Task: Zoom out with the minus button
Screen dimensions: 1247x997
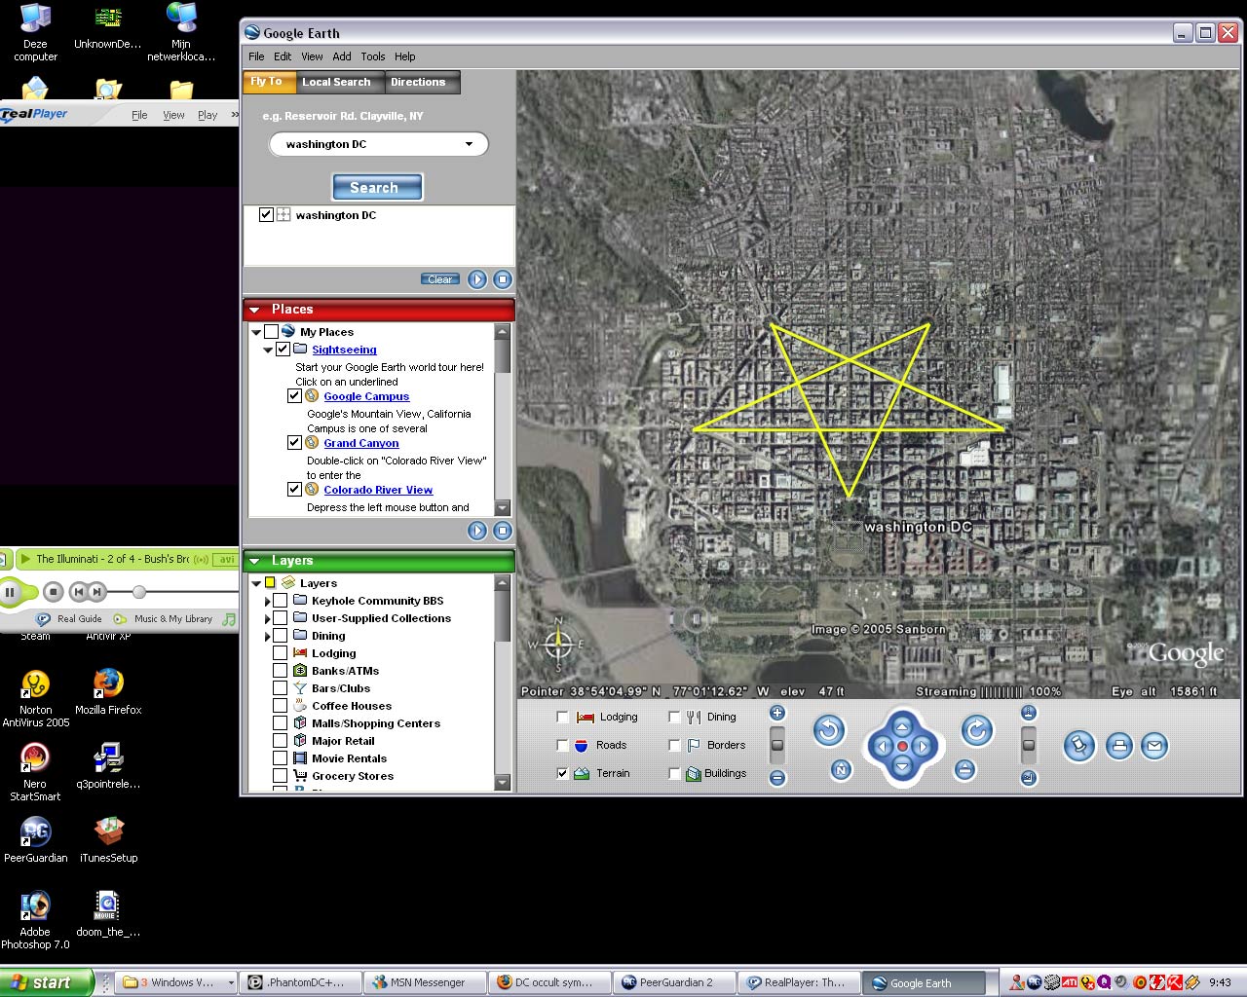Action: 777,777
